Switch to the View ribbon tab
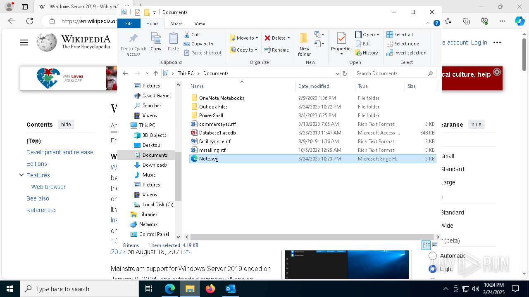Screen dimensions: 529x297 200,24
